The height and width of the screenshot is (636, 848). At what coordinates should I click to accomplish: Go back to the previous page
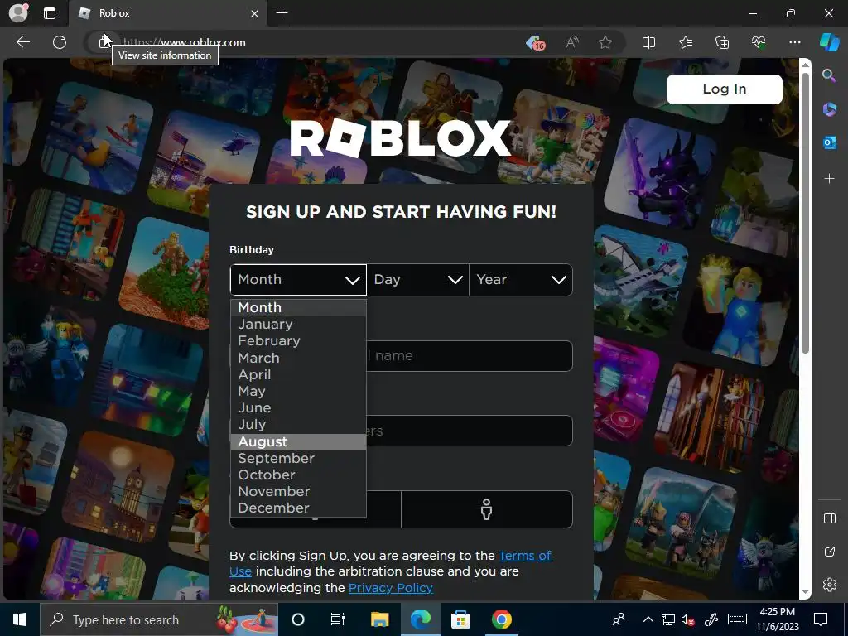(x=22, y=42)
